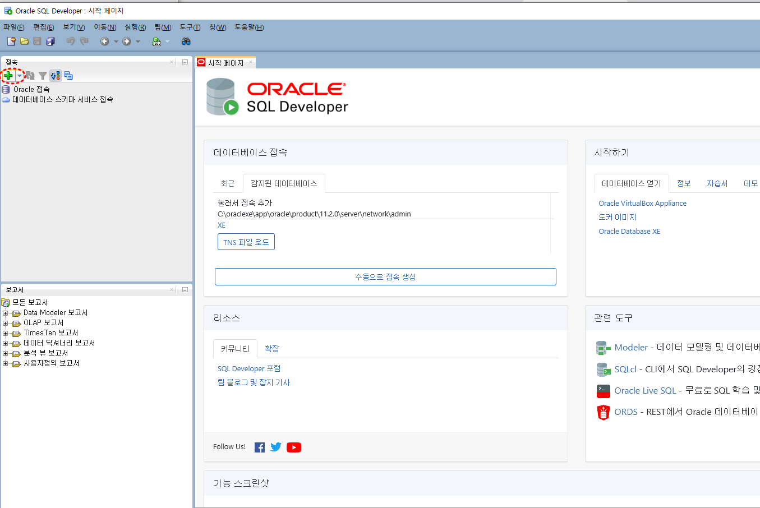Screen dimensions: 760x508
Task: Click the Redo arrow icon
Action: tap(84, 41)
